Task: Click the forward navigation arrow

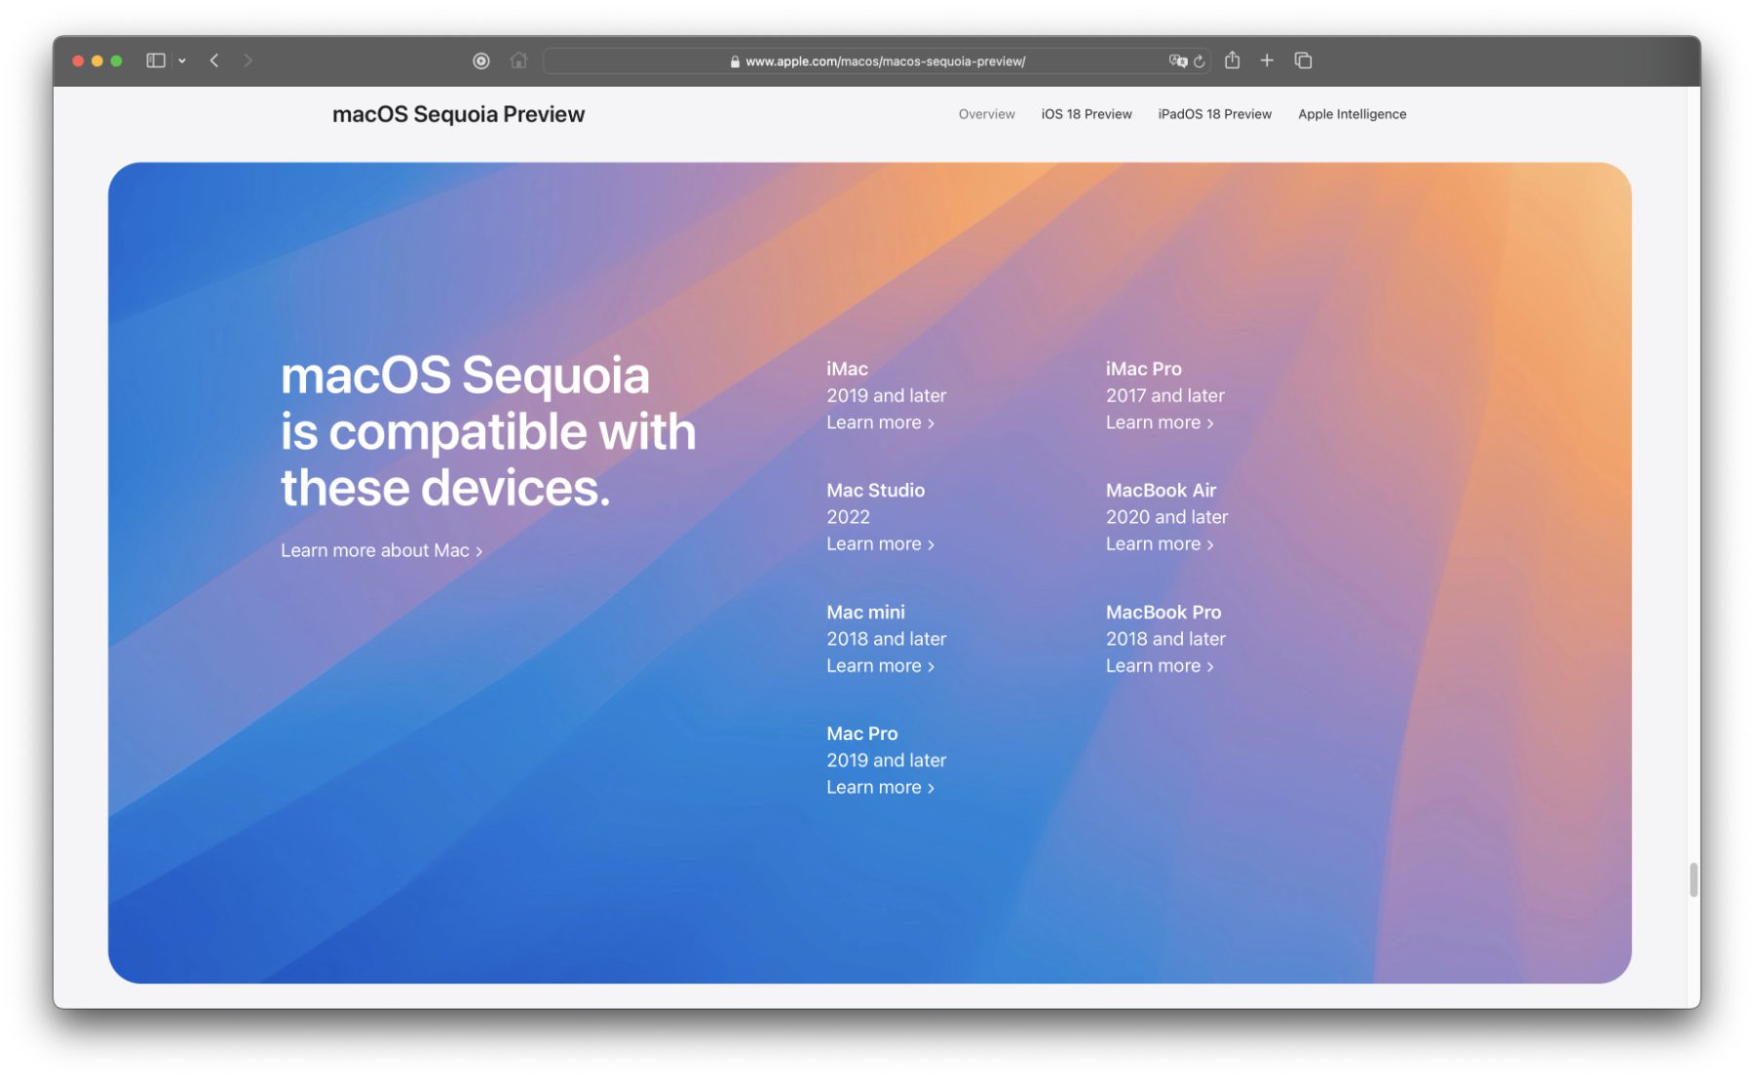Action: pos(248,60)
